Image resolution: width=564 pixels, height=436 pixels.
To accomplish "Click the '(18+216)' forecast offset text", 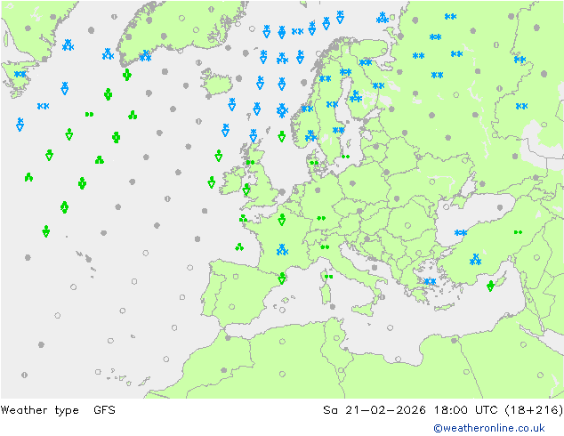I will [534, 410].
